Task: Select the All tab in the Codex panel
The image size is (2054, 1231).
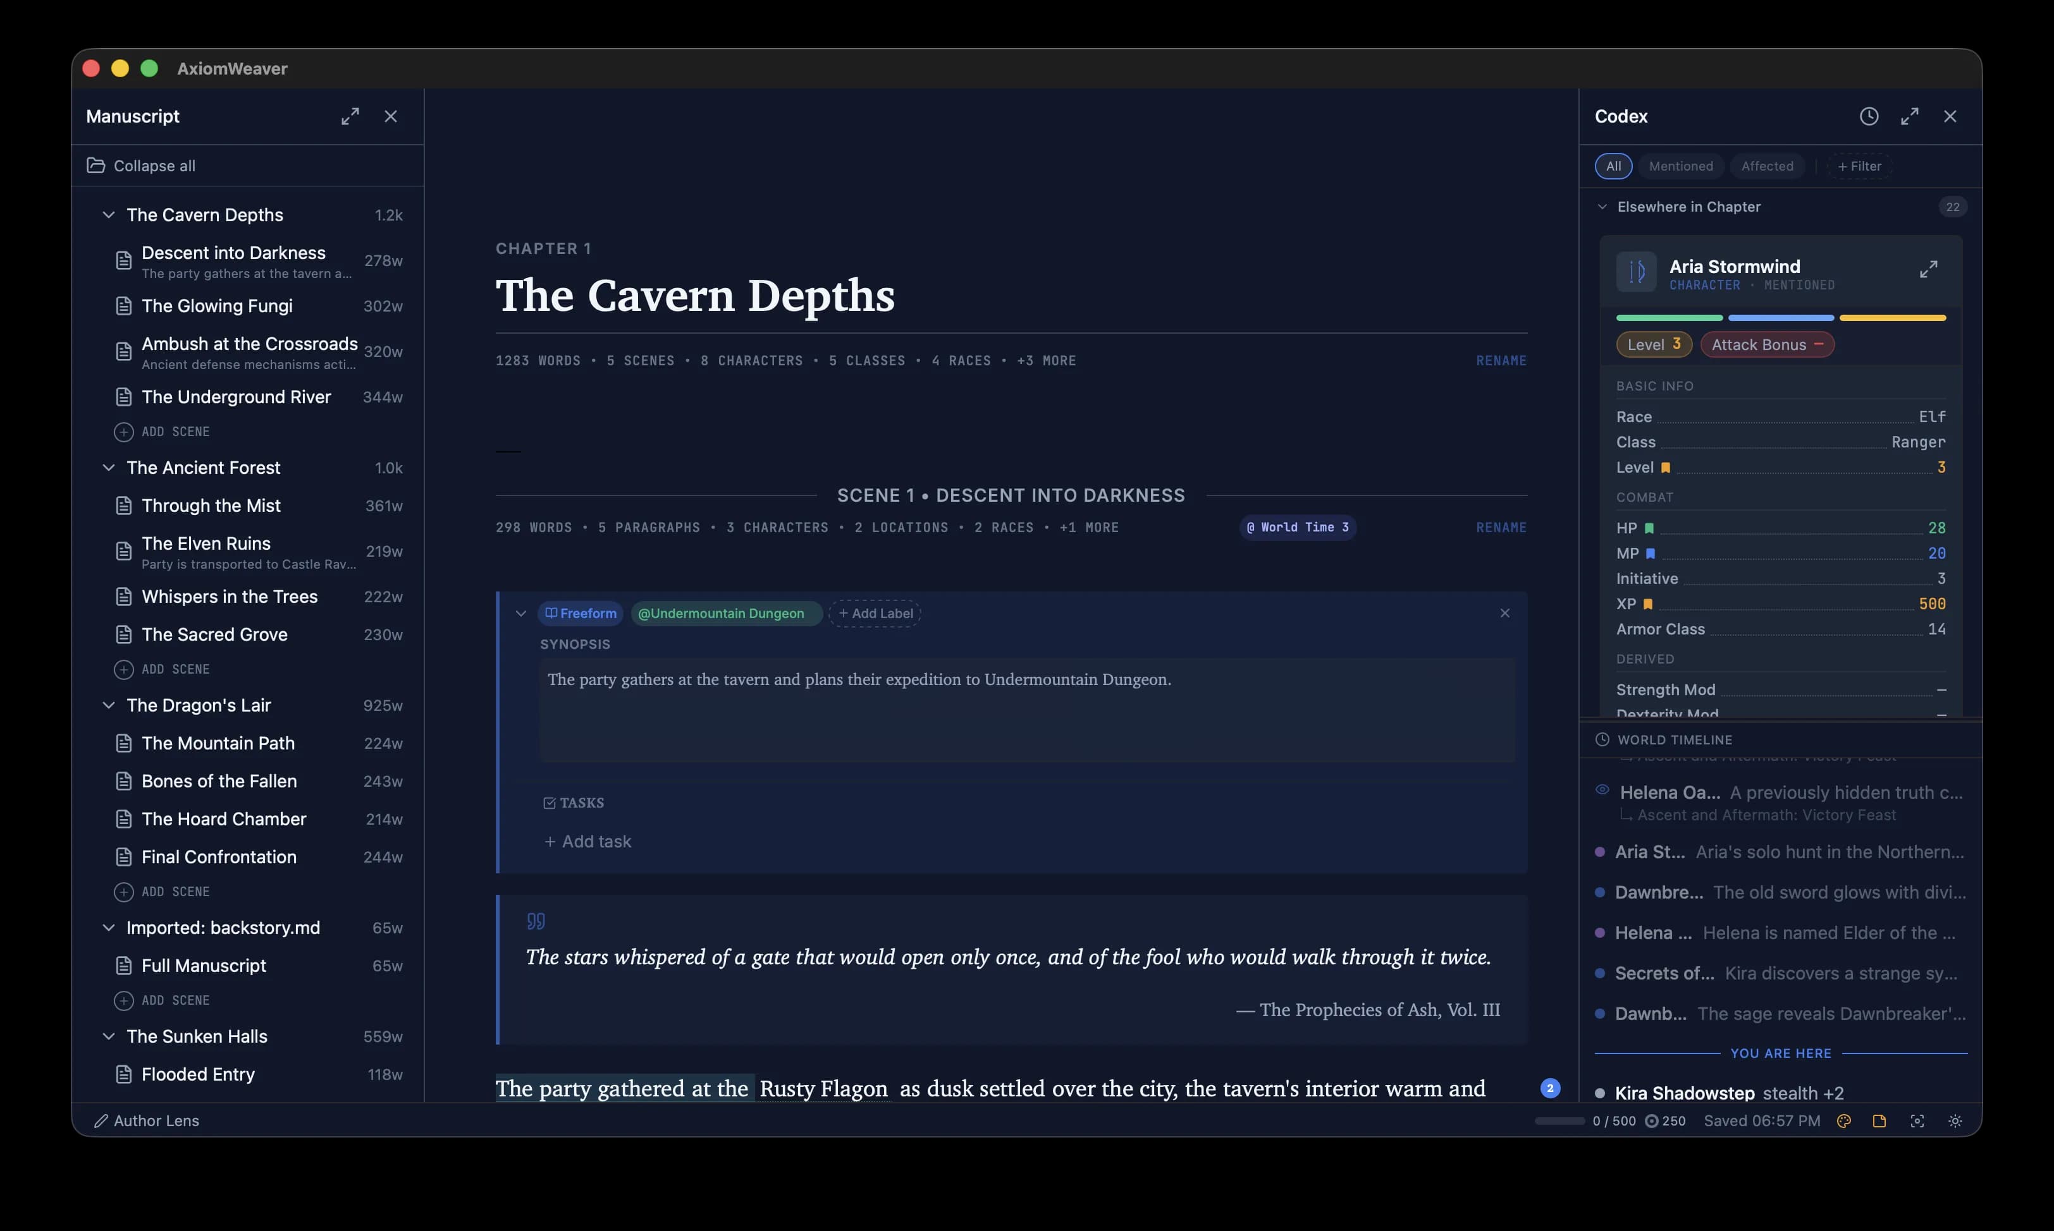Action: 1613,166
